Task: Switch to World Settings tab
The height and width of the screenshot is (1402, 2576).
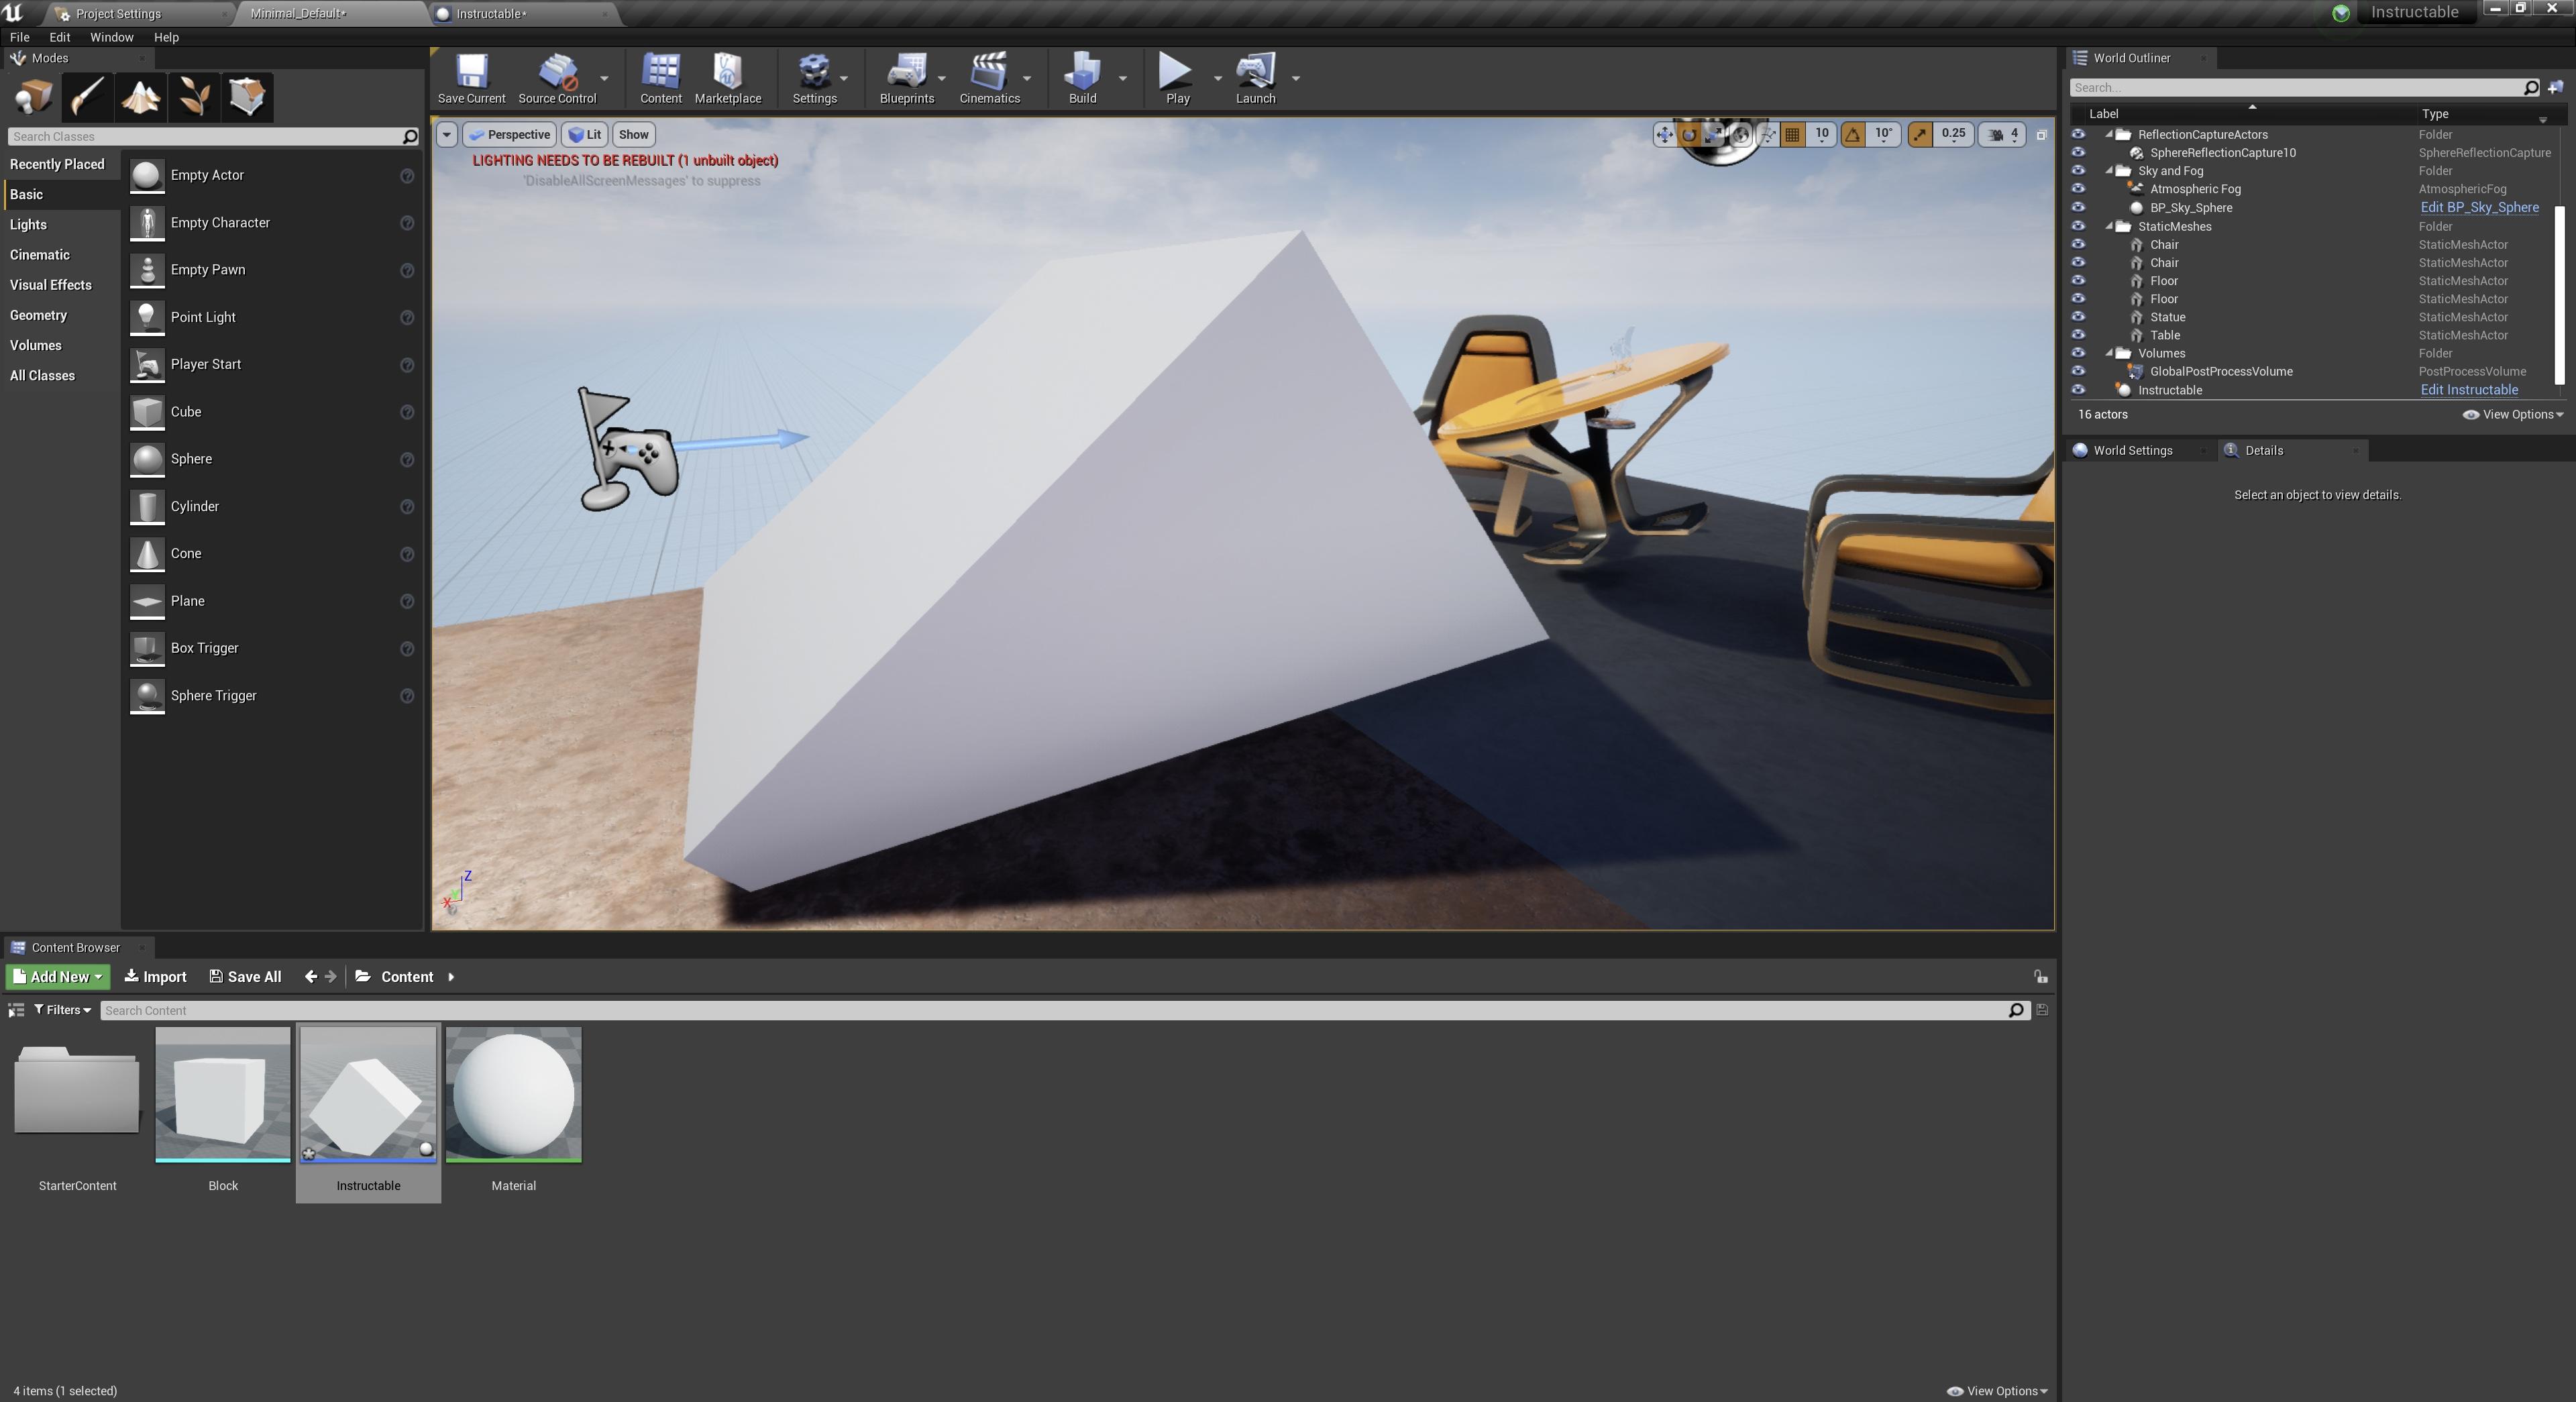Action: click(2132, 450)
